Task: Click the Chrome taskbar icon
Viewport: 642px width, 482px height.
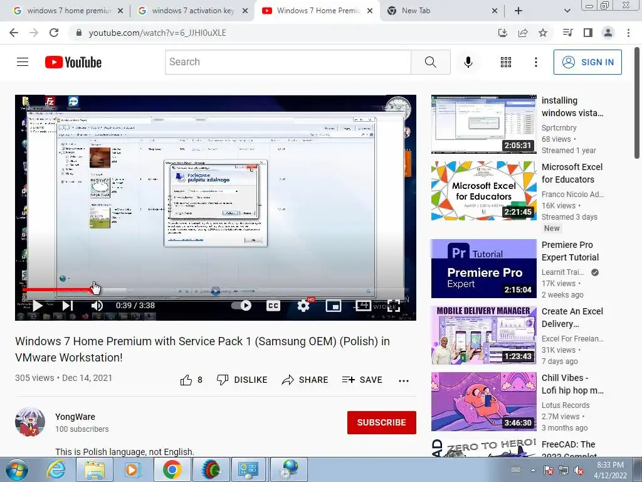Action: [172, 469]
